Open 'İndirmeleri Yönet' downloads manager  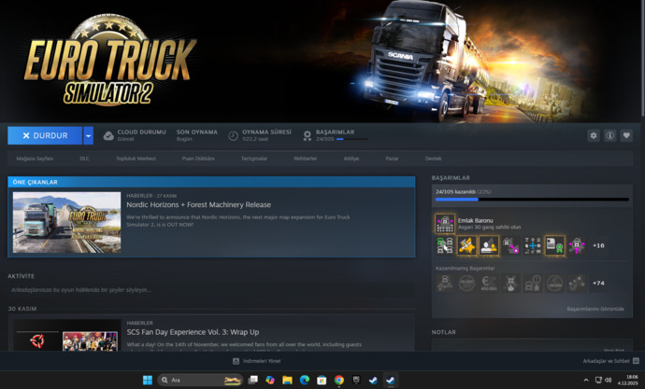pyautogui.click(x=257, y=361)
